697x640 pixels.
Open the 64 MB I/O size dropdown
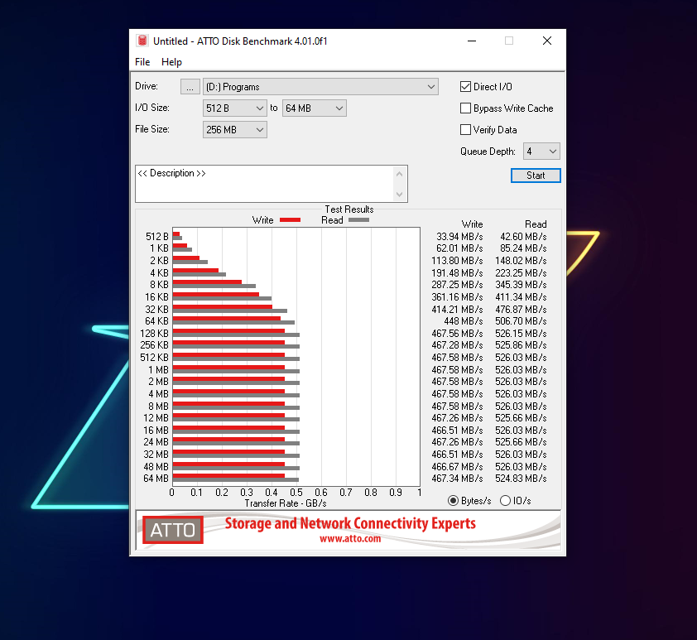tap(315, 108)
